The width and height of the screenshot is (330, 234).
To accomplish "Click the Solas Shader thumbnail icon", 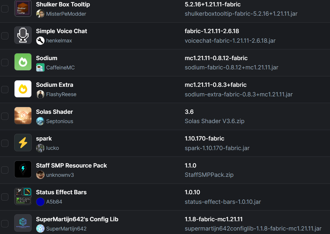I will tap(23, 116).
